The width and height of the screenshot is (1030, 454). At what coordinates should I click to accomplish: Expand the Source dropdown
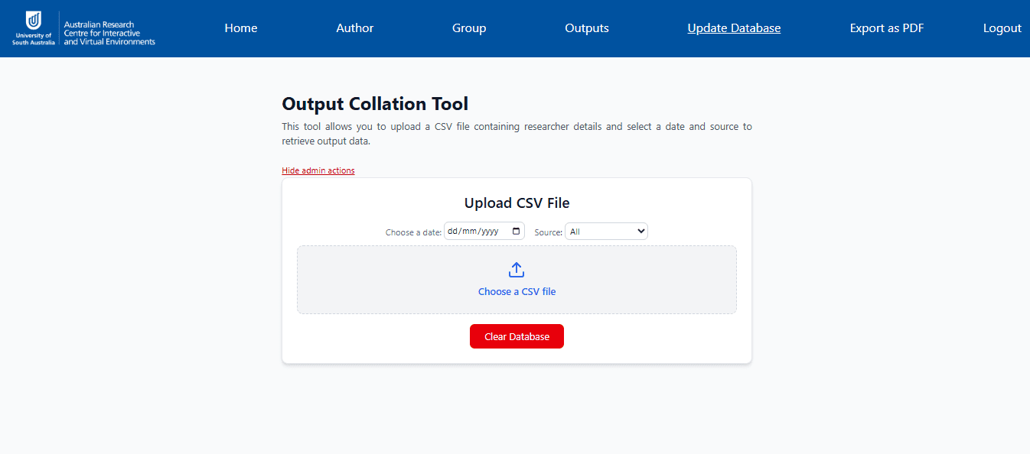click(x=606, y=232)
